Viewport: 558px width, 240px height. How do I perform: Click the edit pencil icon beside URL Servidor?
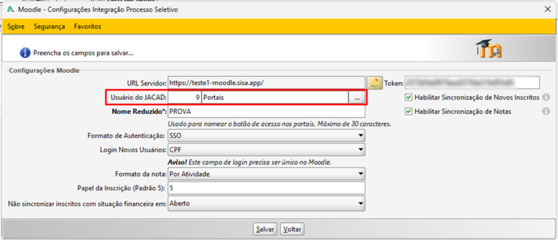(x=375, y=82)
